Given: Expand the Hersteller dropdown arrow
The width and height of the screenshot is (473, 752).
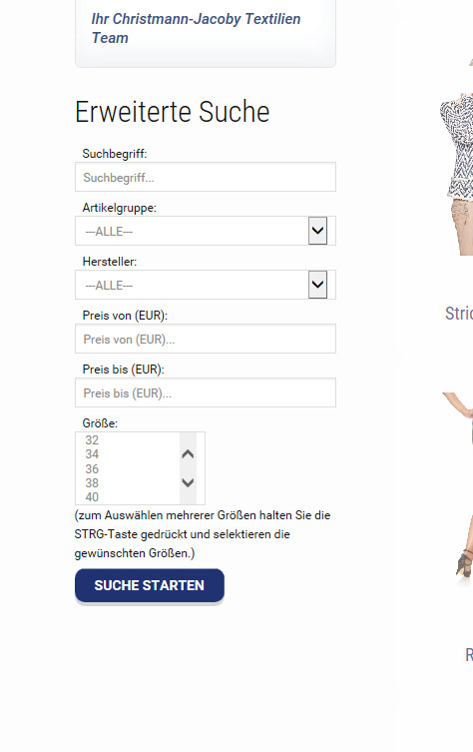Looking at the screenshot, I should pos(317,285).
